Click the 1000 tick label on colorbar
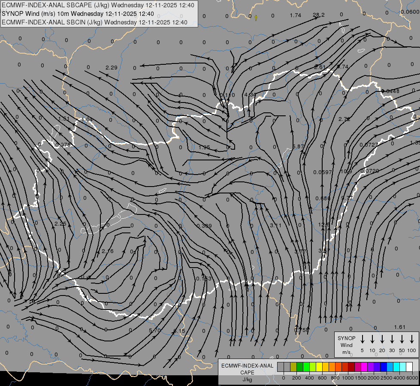This screenshot has height=386, width=420. pos(347,378)
